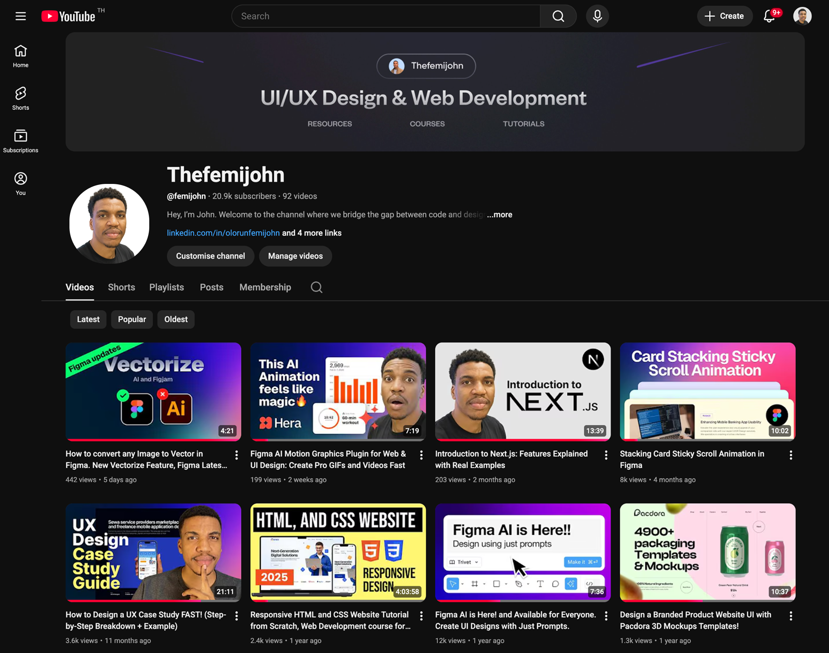829x653 pixels.
Task: Click the Customise channel button
Action: coord(210,256)
